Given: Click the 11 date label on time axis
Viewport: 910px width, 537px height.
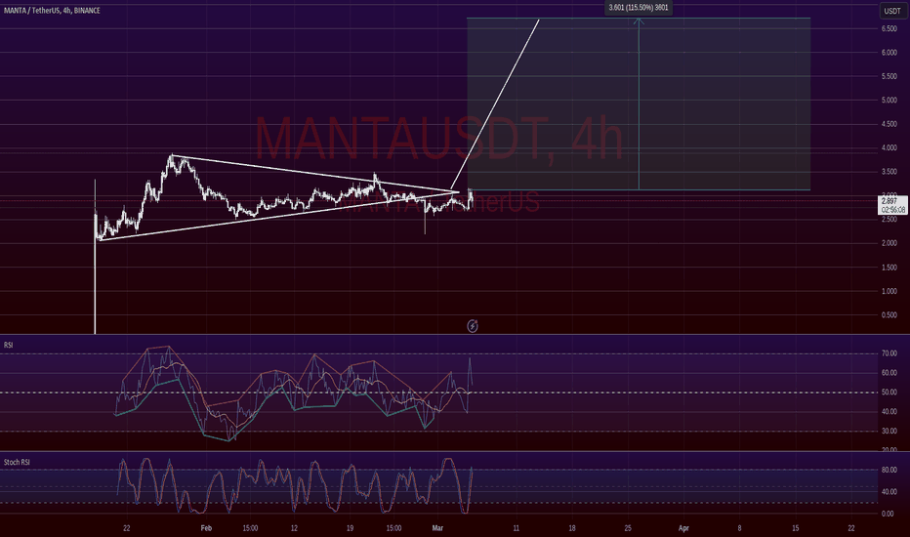Looking at the screenshot, I should point(516,527).
